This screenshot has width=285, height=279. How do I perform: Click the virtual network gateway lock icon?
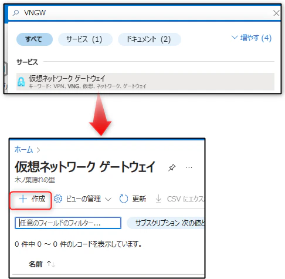(x=21, y=82)
